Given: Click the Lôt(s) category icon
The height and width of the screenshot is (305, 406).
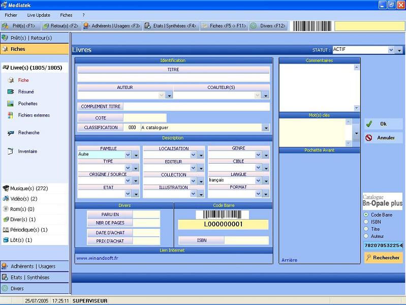Looking at the screenshot, I should tap(6, 240).
